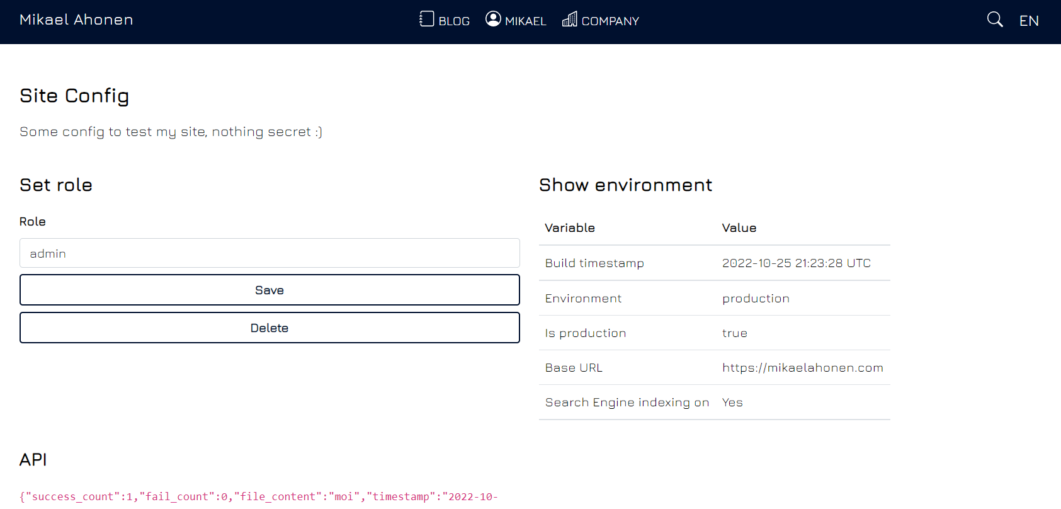Click the Blog notebook icon
The height and width of the screenshot is (509, 1061).
(x=427, y=19)
